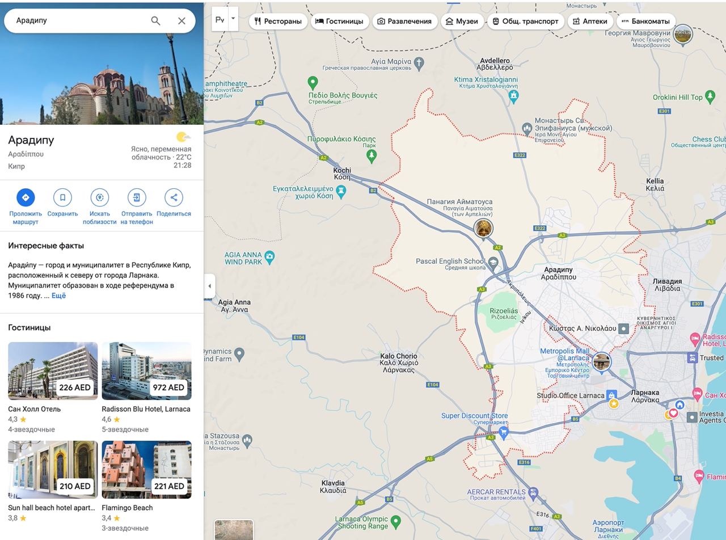
Task: Click the Сохранить bookmark icon
Action: coord(62,197)
